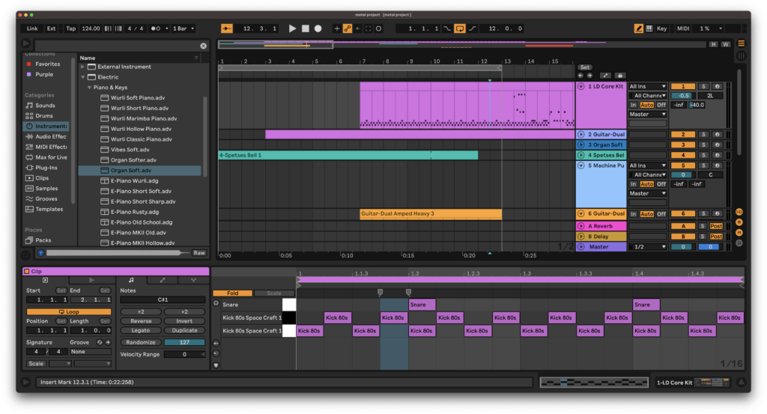Viewport: 767px width, 414px height.
Task: Select the Samples browser category
Action: click(x=46, y=188)
